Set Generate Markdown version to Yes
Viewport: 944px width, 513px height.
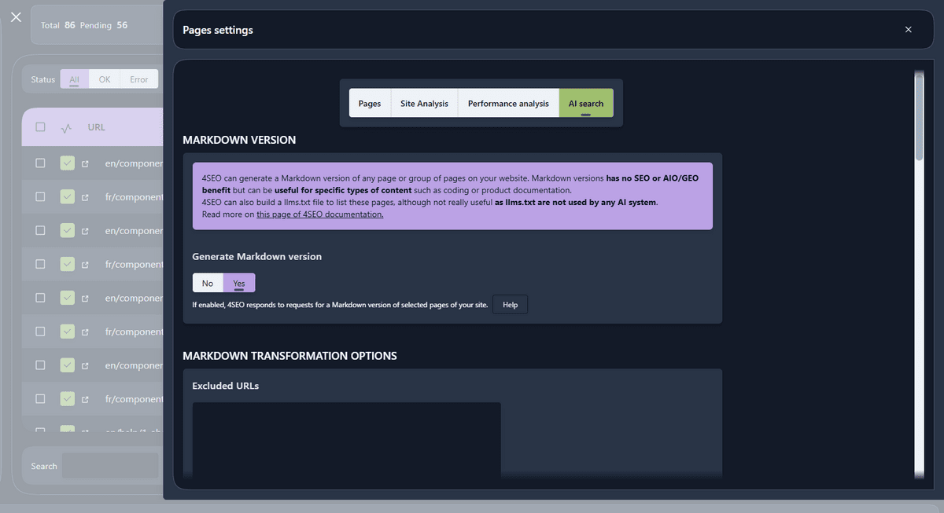click(239, 283)
